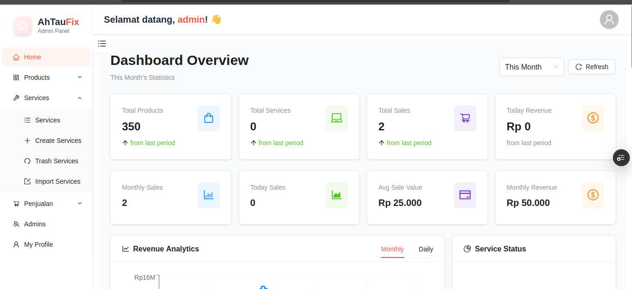
Task: Click the Total Products value 350
Action: (131, 127)
